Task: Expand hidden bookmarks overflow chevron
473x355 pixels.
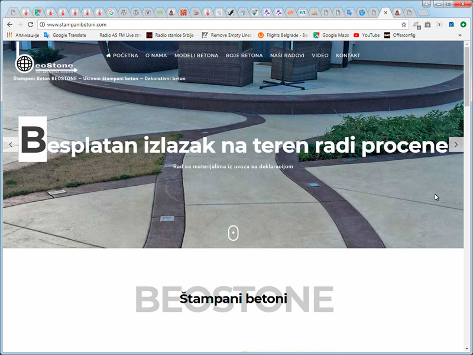Action: click(x=460, y=35)
